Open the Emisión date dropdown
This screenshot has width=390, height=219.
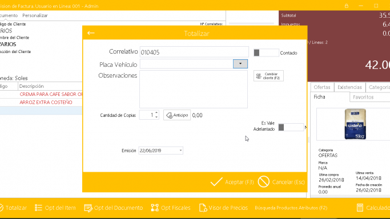180,151
